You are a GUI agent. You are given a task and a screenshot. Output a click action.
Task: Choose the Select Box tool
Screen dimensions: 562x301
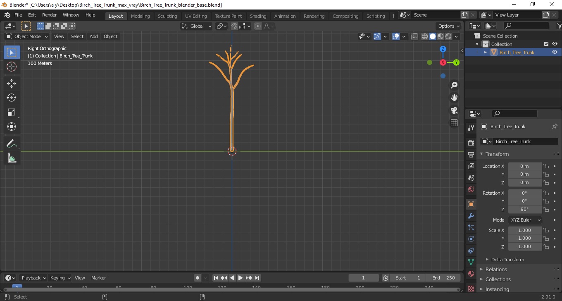[x=12, y=53]
